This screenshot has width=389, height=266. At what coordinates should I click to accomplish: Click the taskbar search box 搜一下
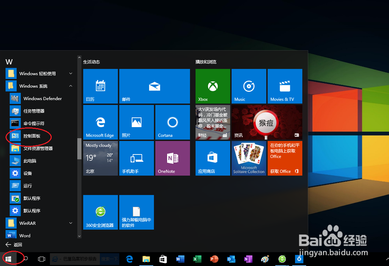110,259
